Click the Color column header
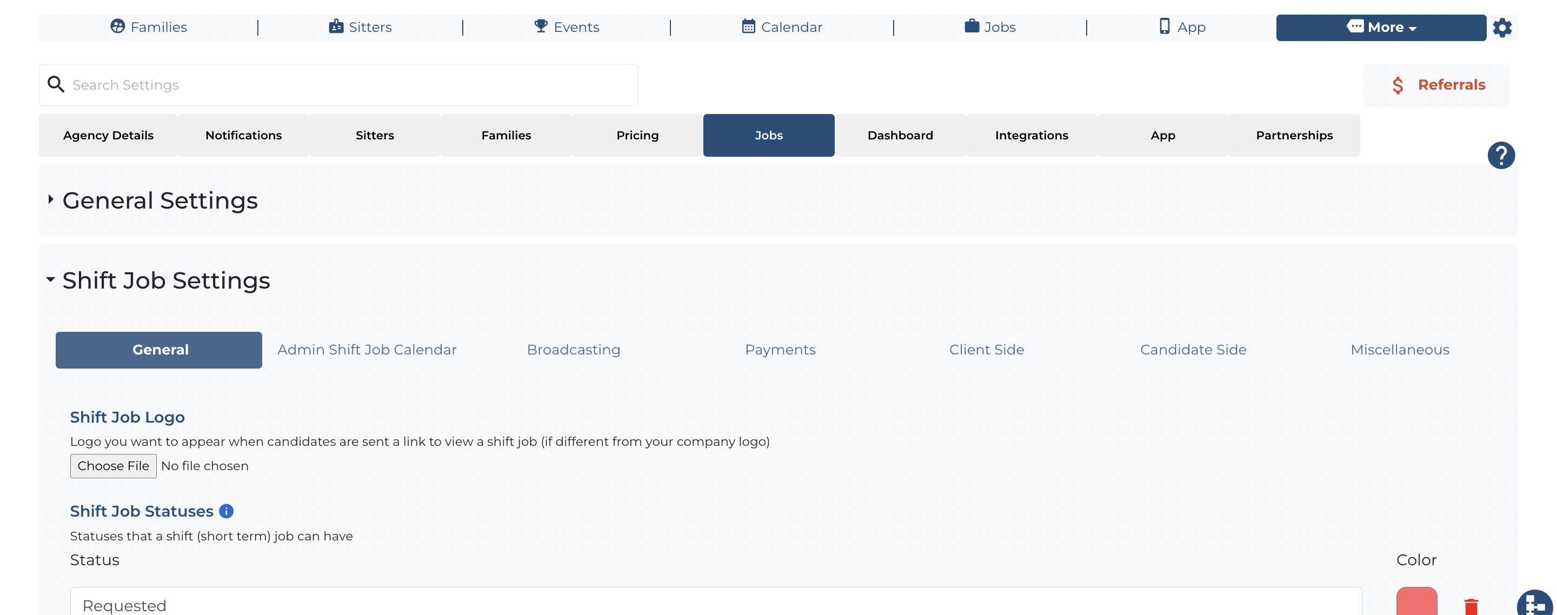Image resolution: width=1557 pixels, height=615 pixels. (x=1416, y=560)
